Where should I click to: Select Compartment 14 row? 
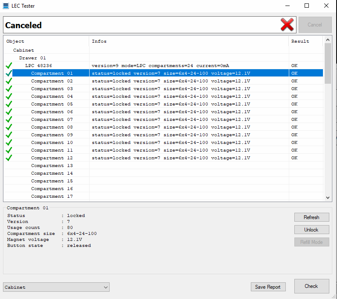[163, 173]
